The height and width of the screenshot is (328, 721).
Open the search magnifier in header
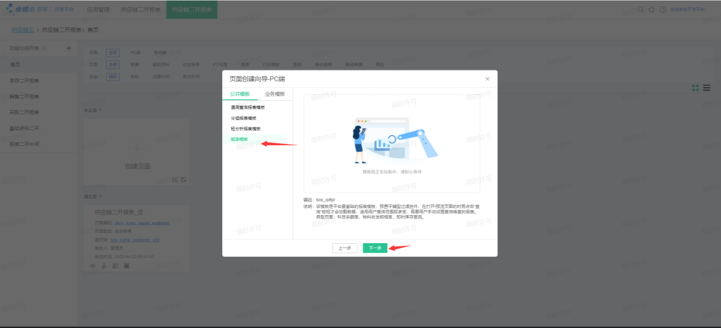pos(640,9)
